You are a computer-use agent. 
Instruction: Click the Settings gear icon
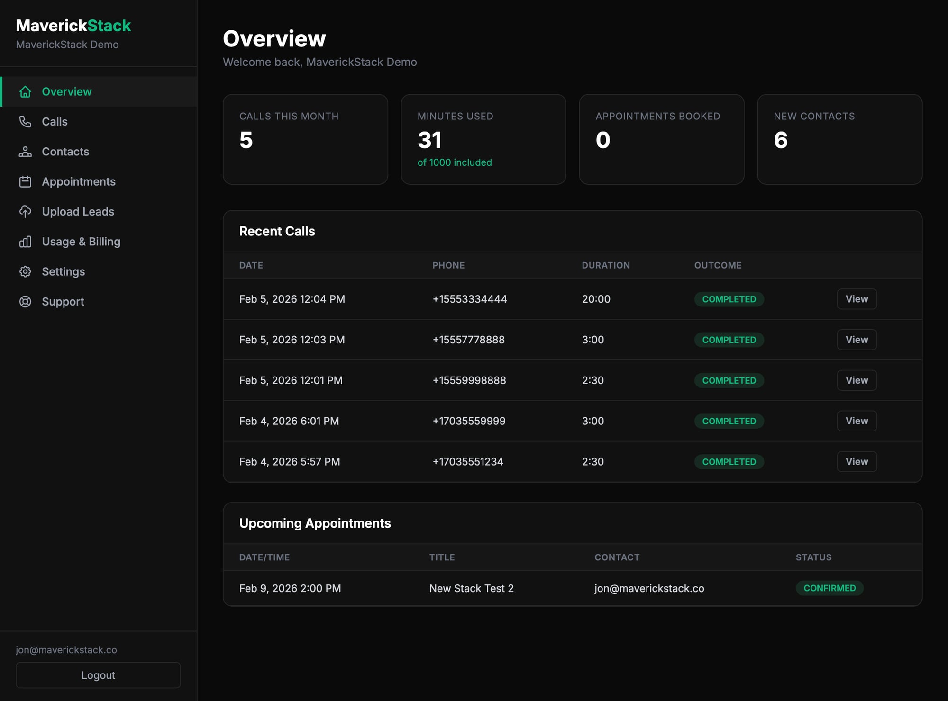(25, 271)
